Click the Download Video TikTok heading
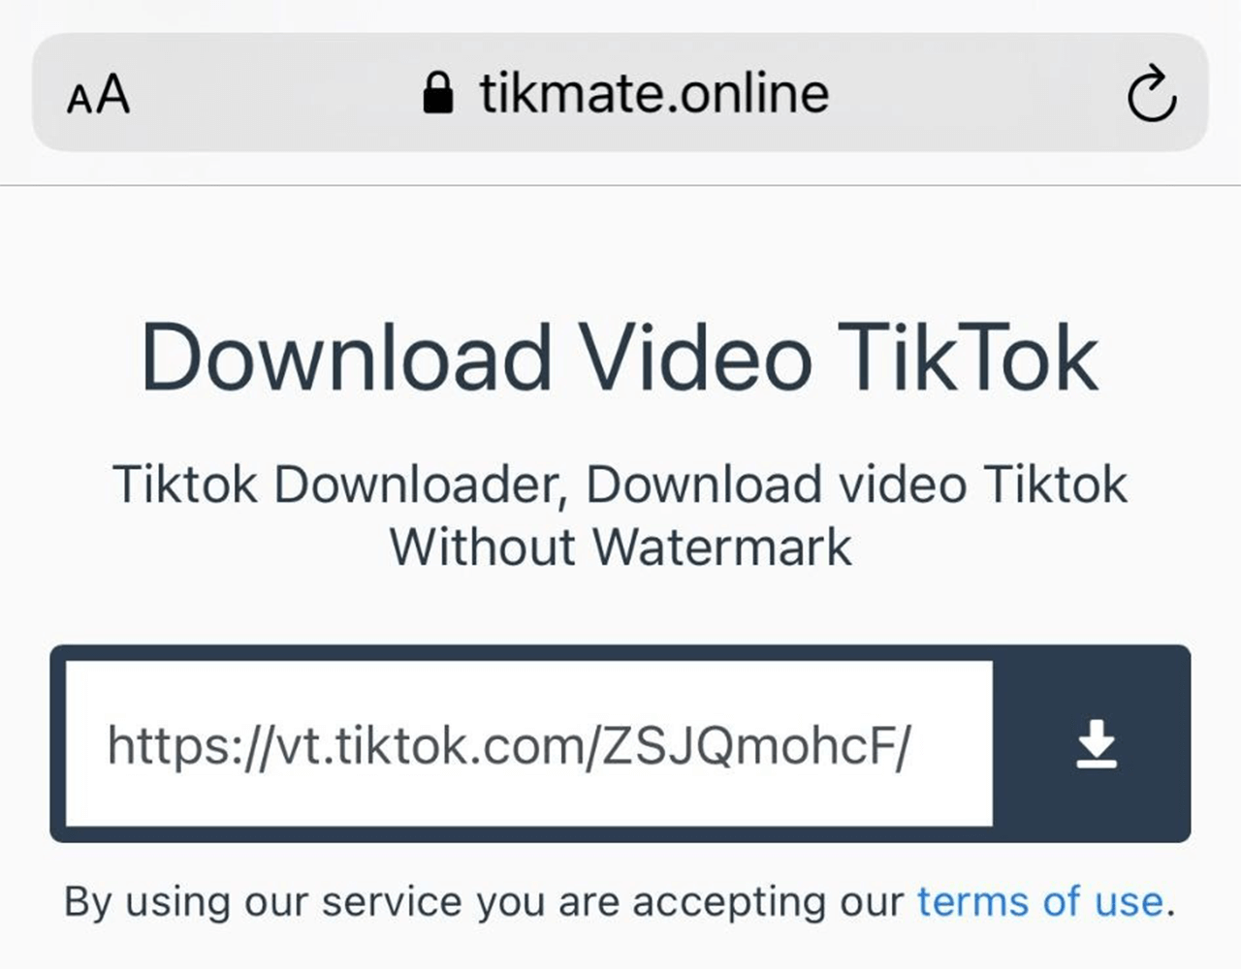 (x=620, y=358)
